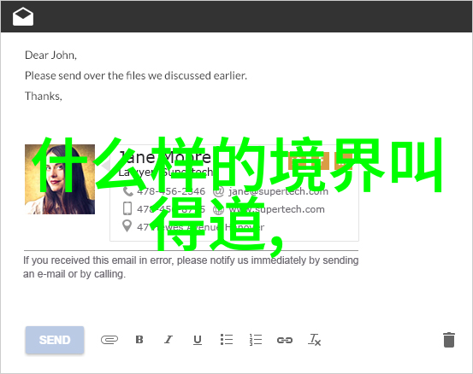Place cursor in the "Dear John," line
473x374 pixels.
point(50,56)
